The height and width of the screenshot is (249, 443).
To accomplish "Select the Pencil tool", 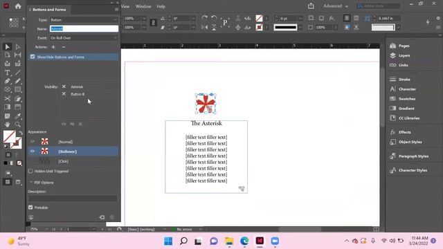I will pyautogui.click(x=18, y=82).
